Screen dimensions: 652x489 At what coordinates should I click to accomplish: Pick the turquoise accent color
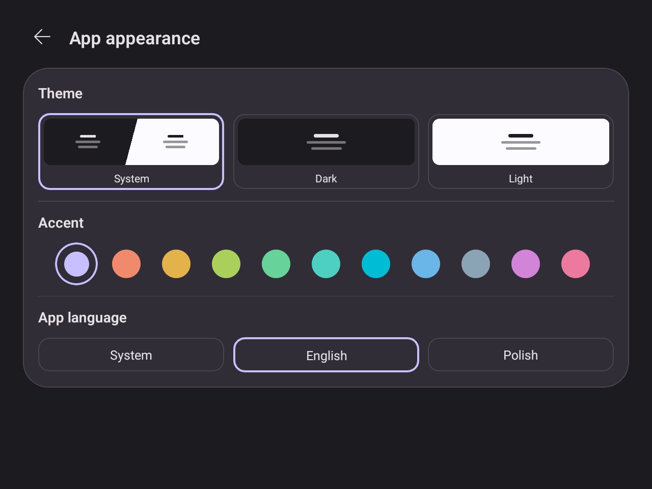click(326, 264)
